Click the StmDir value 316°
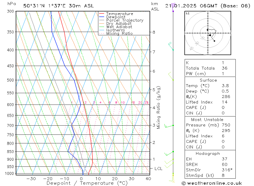This screenshot has width=254, height=186. tap(227, 170)
